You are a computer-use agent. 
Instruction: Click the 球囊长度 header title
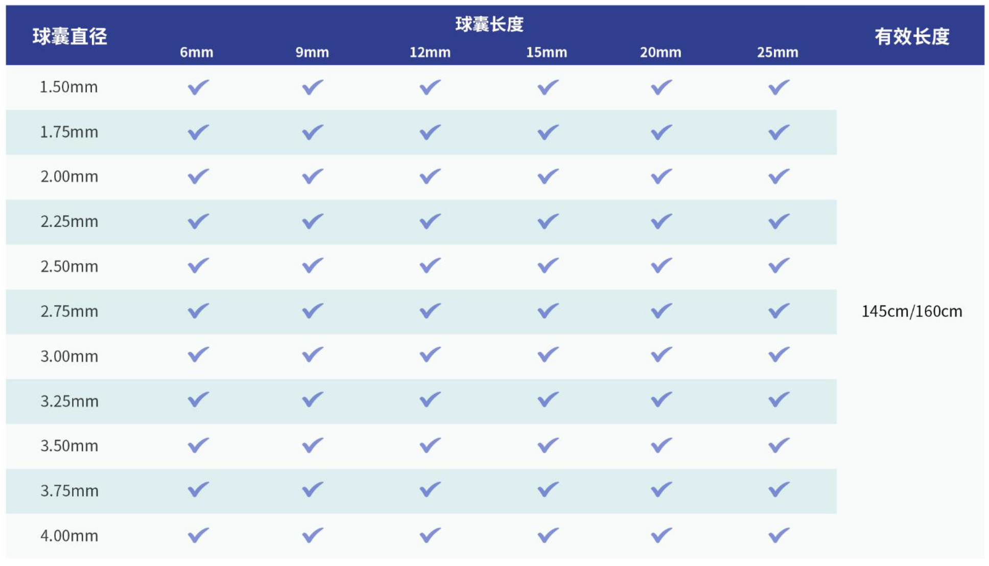click(489, 24)
